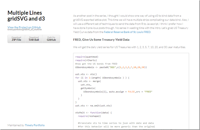Click the auto.assign = FALSE code line
This screenshot has width=200, height=130.
click(118, 92)
